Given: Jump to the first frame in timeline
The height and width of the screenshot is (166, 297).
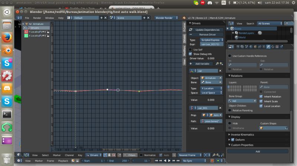Looking at the screenshot, I should (x=156, y=161).
